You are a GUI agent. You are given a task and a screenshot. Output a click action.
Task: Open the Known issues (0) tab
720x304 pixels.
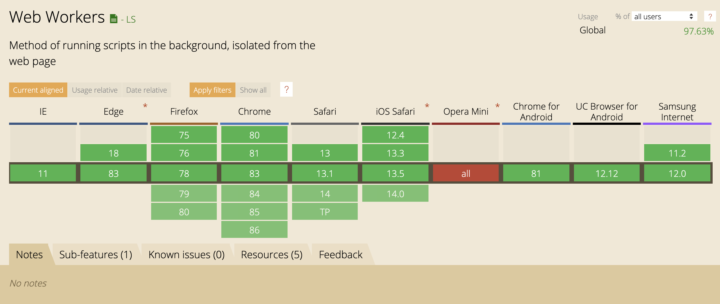pos(187,254)
